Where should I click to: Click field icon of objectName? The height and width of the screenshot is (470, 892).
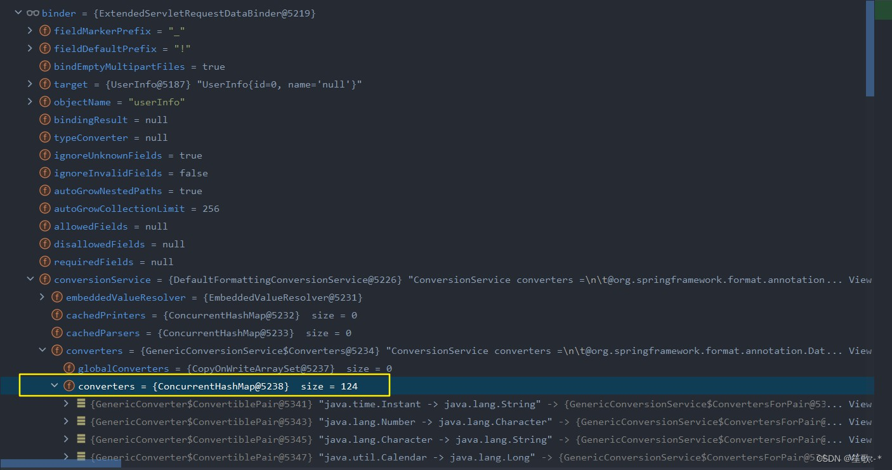(x=44, y=101)
